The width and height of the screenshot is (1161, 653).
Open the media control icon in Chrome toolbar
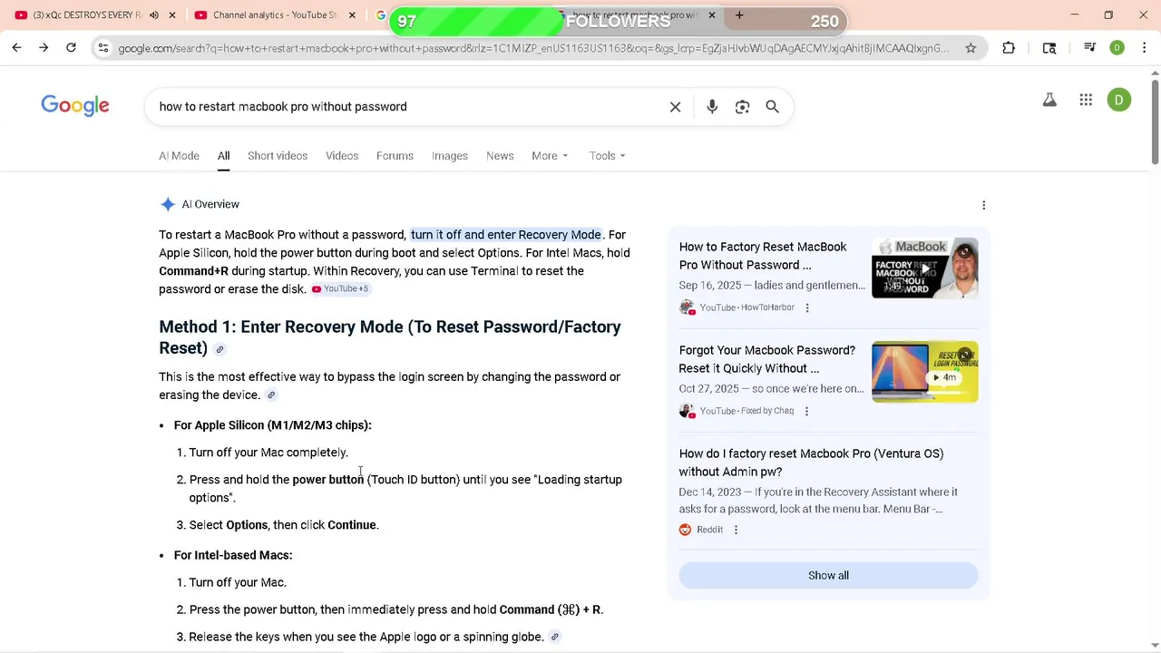tap(1090, 48)
